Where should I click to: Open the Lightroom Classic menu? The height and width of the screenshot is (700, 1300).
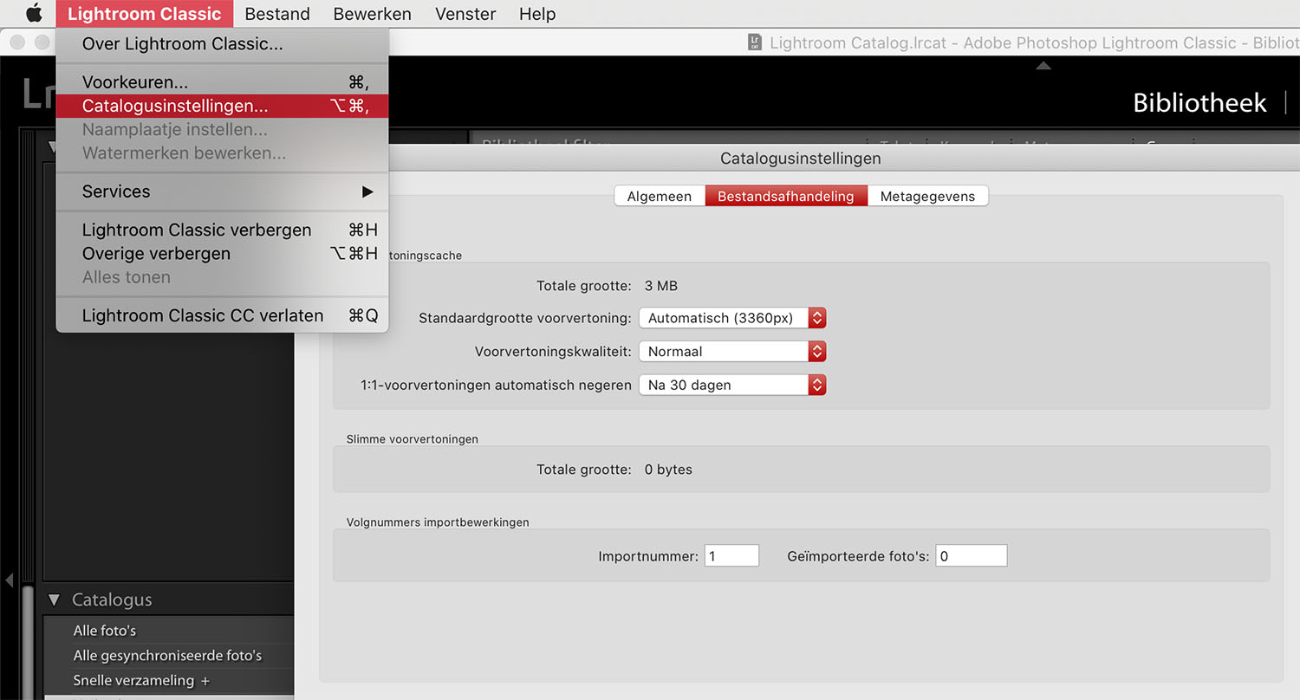[145, 14]
